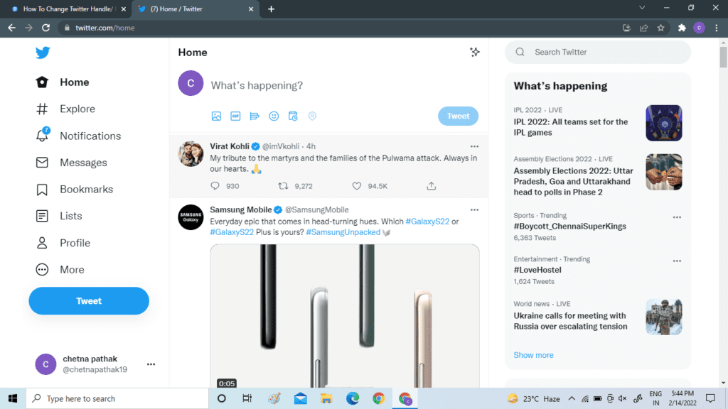The width and height of the screenshot is (728, 409).
Task: Open Microsoft Edge from the taskbar
Action: click(x=353, y=398)
